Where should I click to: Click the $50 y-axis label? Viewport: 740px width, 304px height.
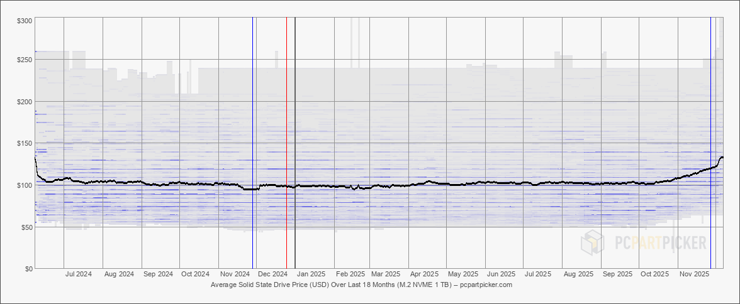(26, 227)
